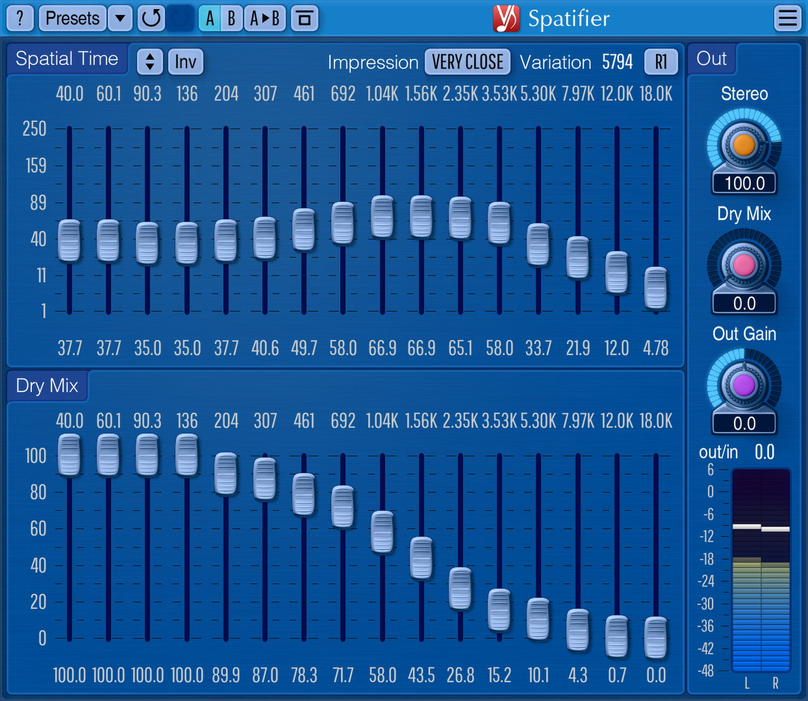Click the 1.04K Dry Mix band slider
Image resolution: width=808 pixels, height=701 pixels.
pyautogui.click(x=382, y=532)
